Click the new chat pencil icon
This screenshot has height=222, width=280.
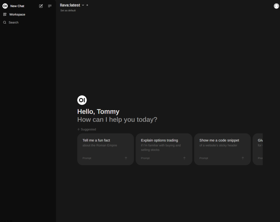(41, 6)
